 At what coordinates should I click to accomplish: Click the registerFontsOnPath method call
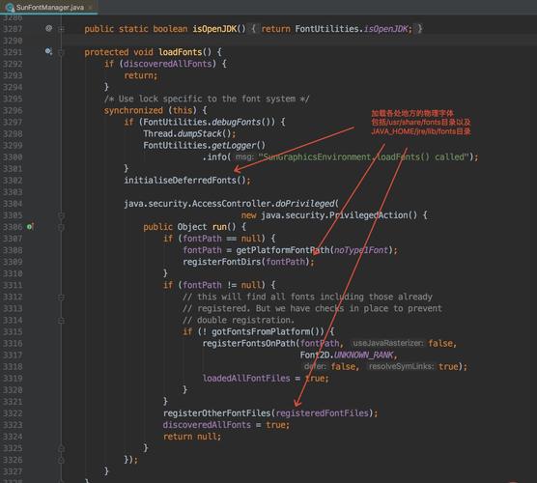coord(248,343)
